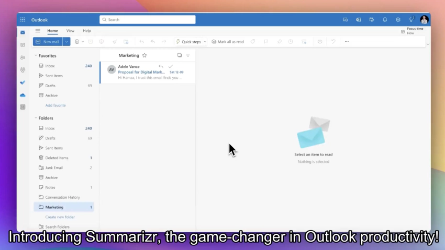
Task: Open Focus time Now indicator
Action: pos(412,31)
